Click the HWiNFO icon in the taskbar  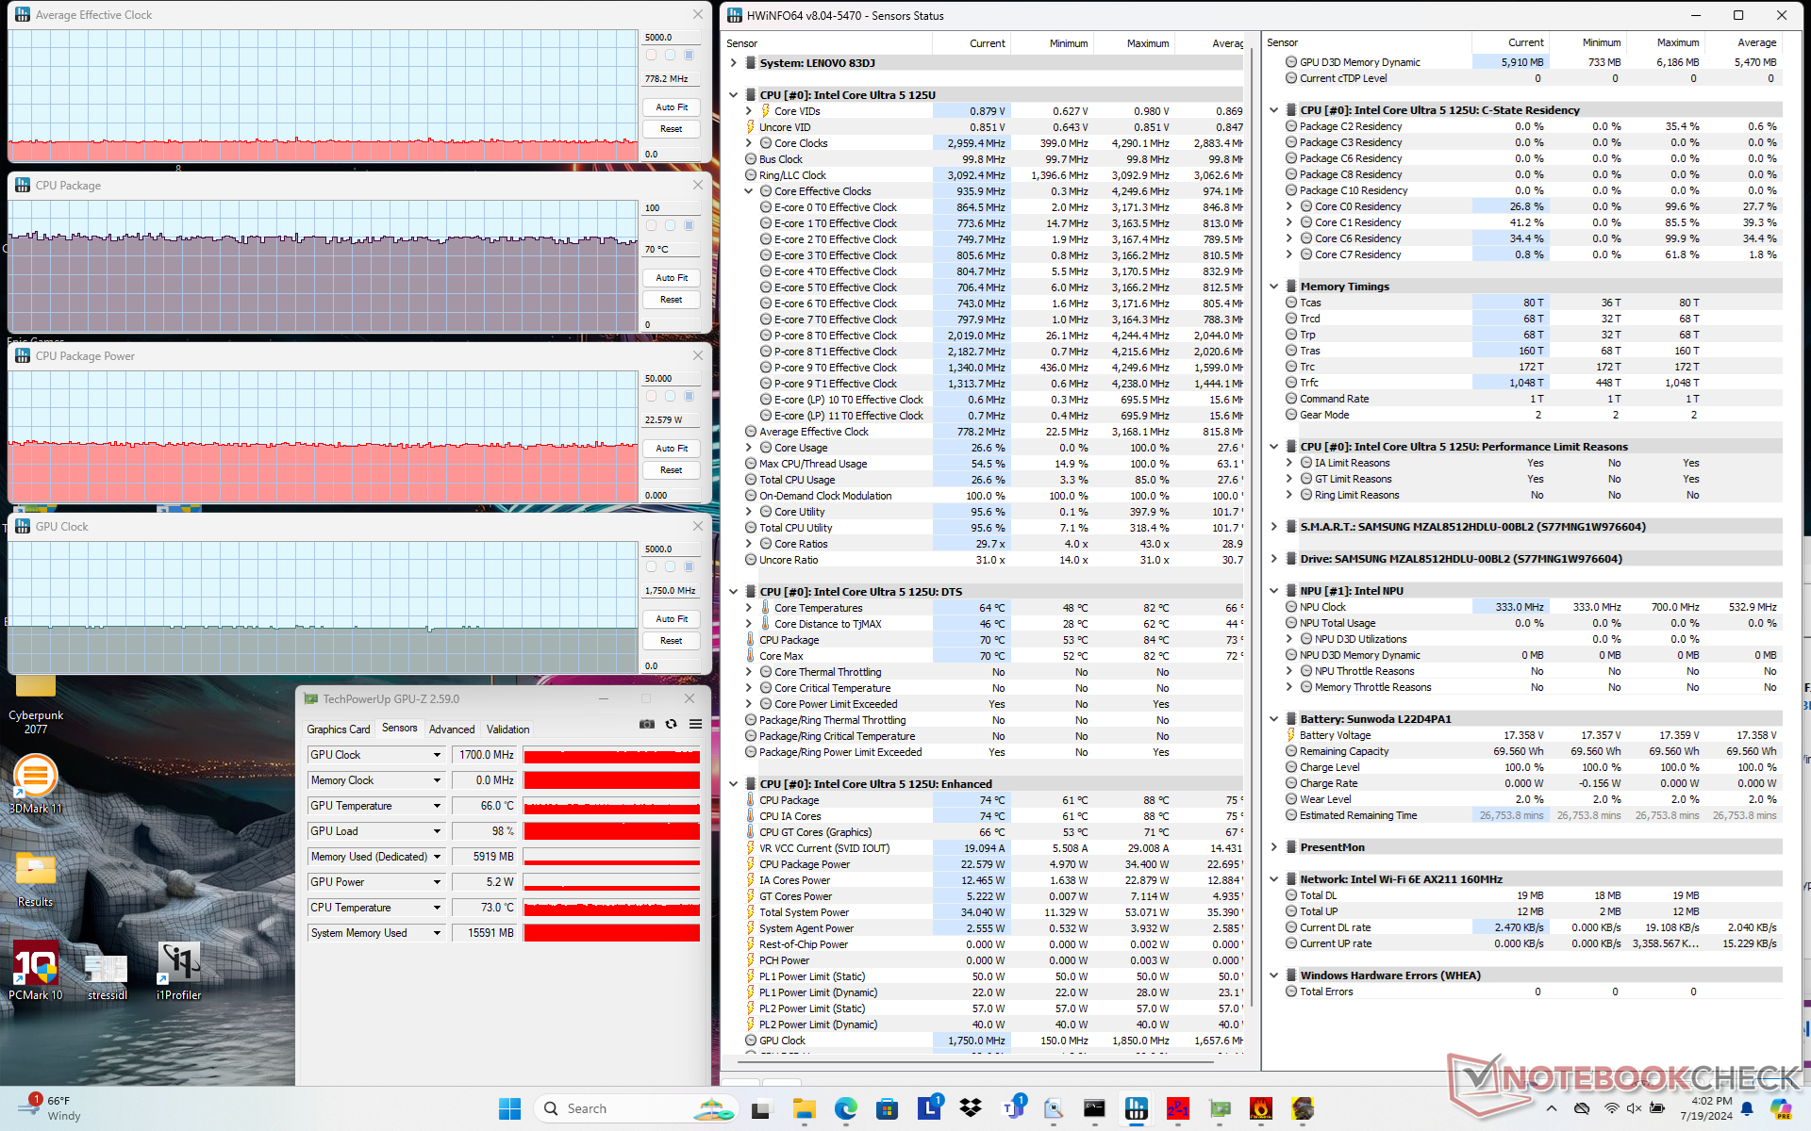coord(1136,1108)
